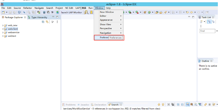Click the yellow column layout toolbar icon
The image size is (219, 110).
pos(91,12)
